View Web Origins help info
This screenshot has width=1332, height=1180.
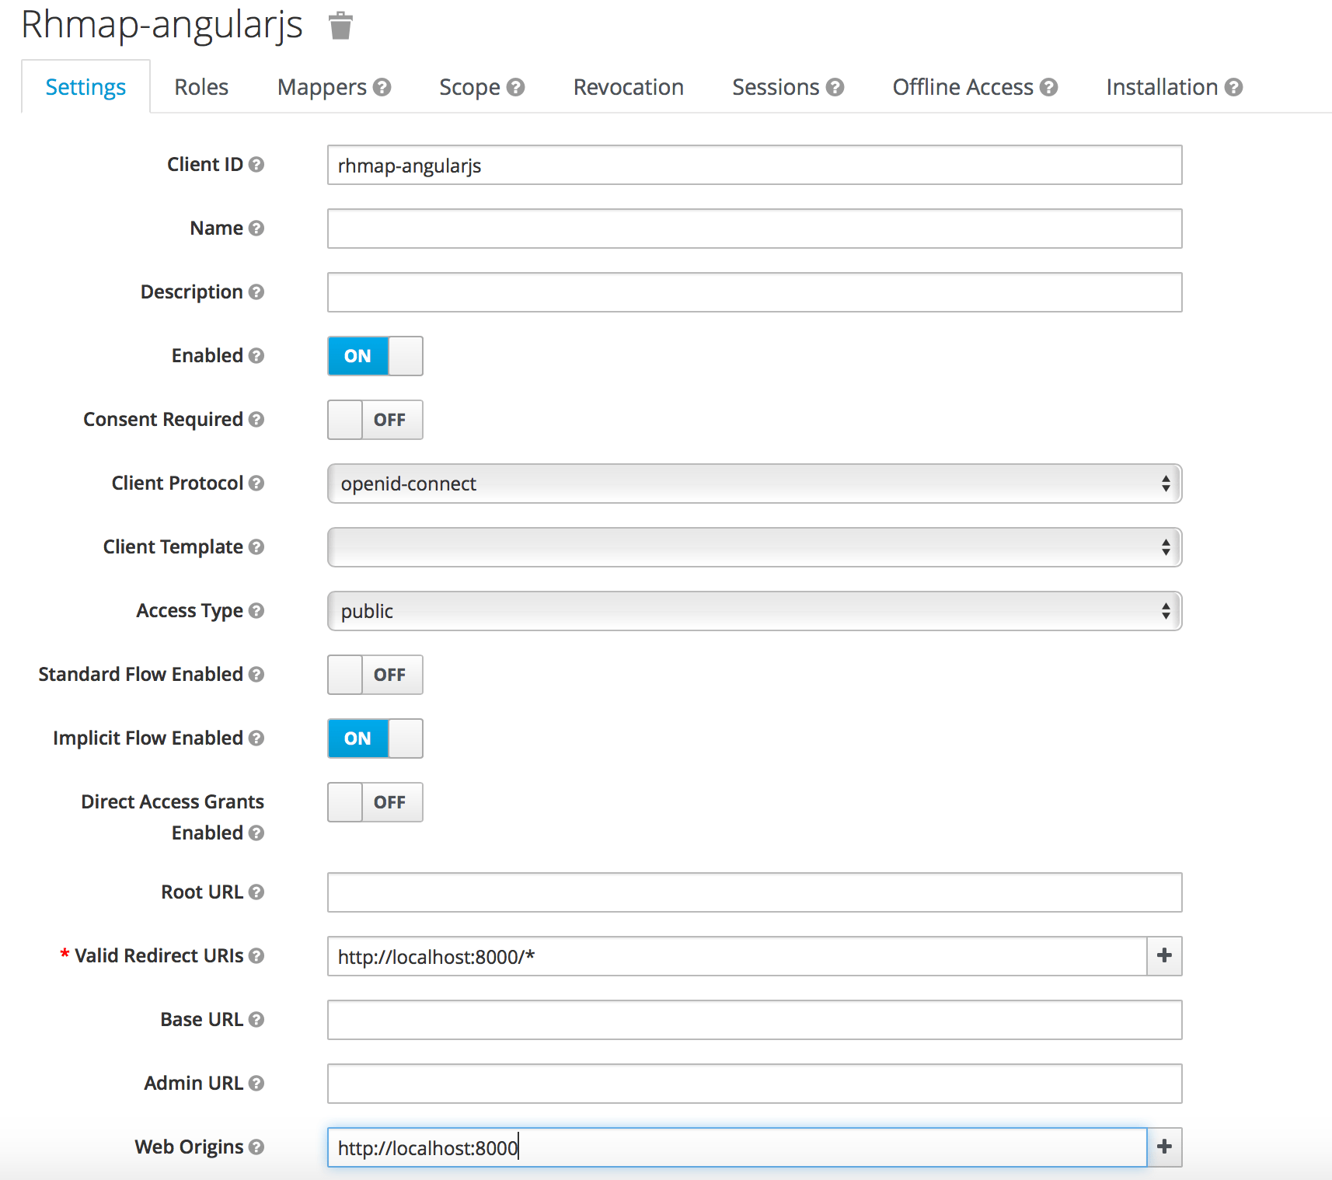pyautogui.click(x=256, y=1147)
